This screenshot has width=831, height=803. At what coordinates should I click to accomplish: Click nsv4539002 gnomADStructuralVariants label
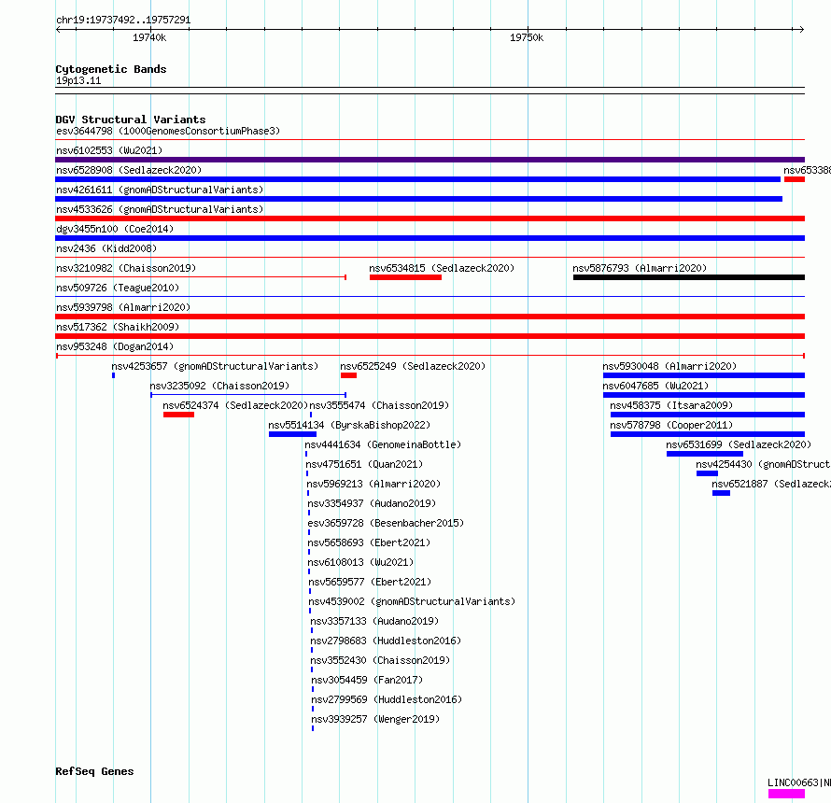click(412, 601)
